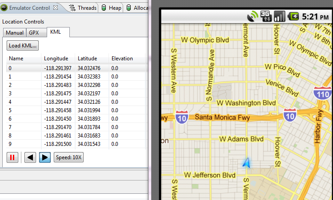Image resolution: width=333 pixels, height=200 pixels.
Task: Click latitude value 34.031784
Action: pos(89,127)
